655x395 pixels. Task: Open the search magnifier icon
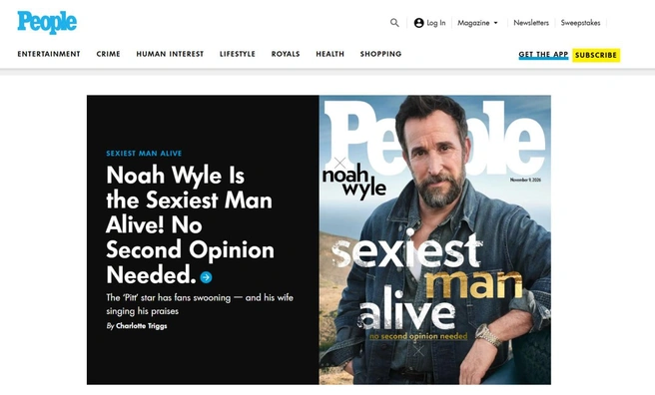(394, 23)
